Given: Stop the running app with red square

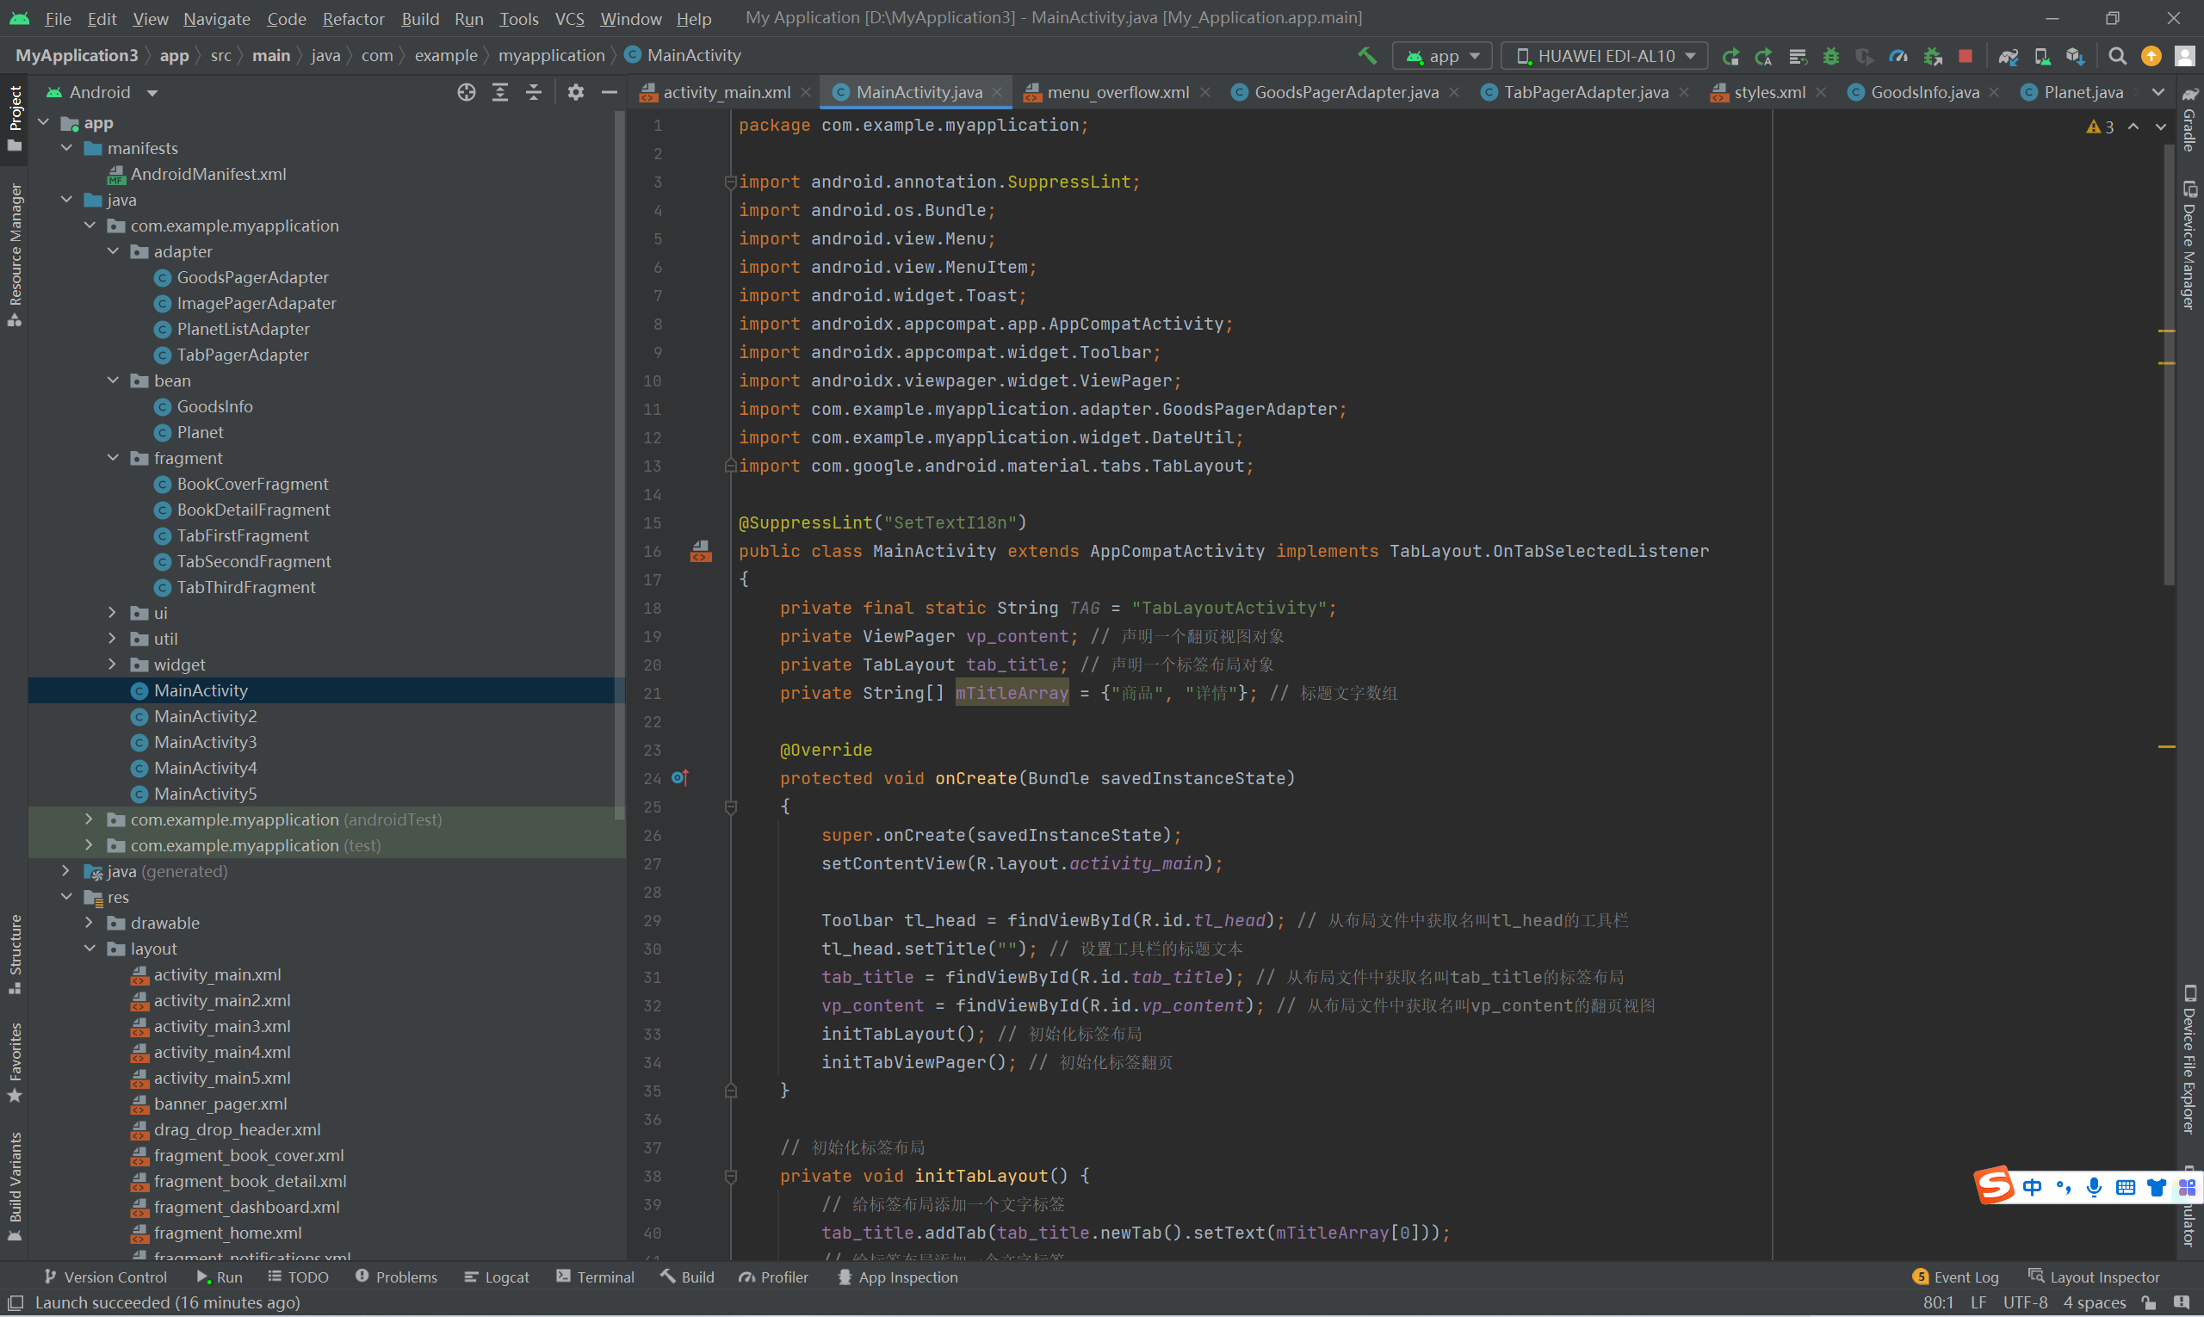Looking at the screenshot, I should click(x=1966, y=56).
